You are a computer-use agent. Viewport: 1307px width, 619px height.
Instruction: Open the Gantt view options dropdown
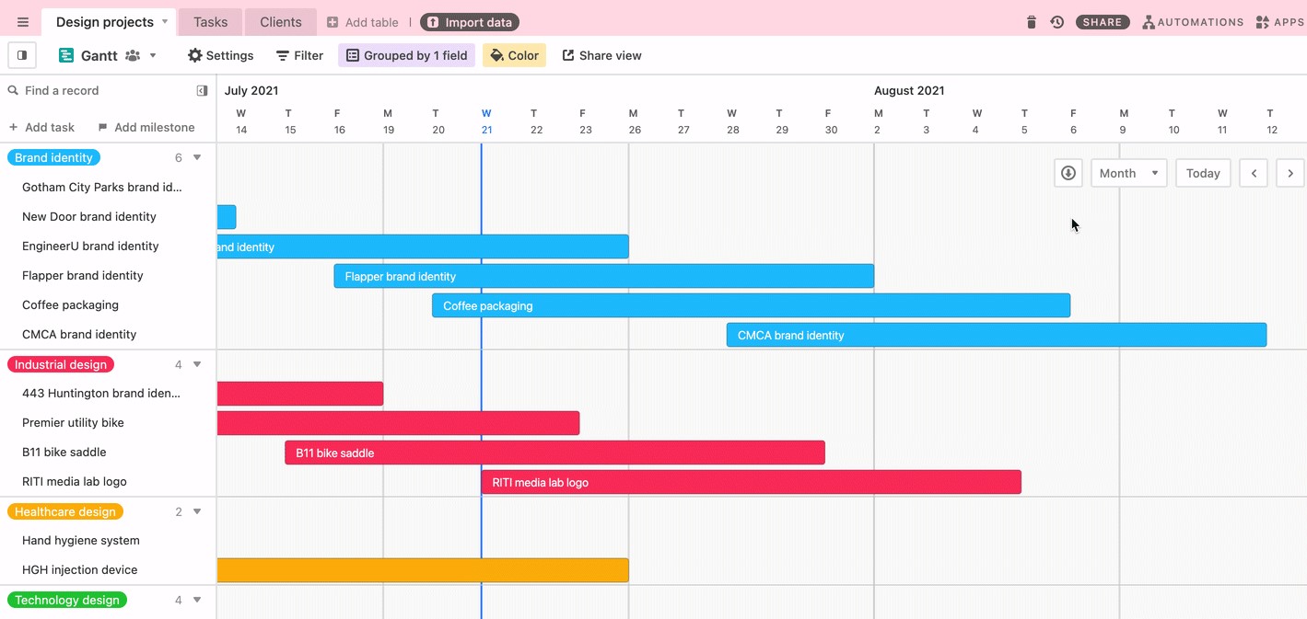153,55
